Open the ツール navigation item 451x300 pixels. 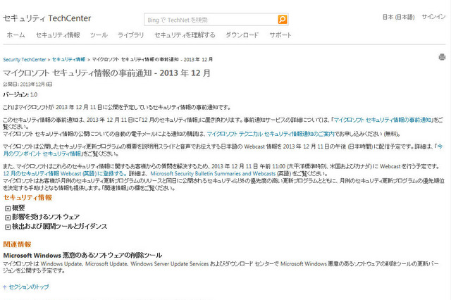point(99,35)
